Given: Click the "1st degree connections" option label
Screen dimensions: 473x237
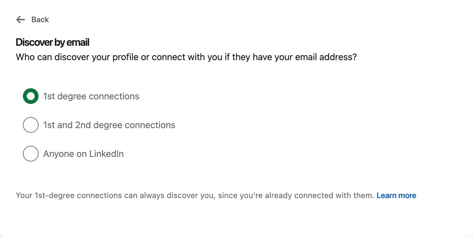Looking at the screenshot, I should point(91,96).
